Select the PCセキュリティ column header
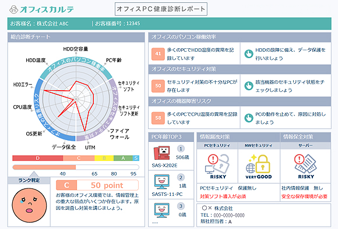Image resolution: width=338 pixels, height=229 pixels. click(217, 145)
